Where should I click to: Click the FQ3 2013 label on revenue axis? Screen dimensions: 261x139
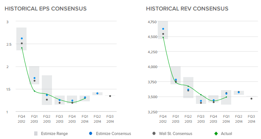tap(201, 119)
